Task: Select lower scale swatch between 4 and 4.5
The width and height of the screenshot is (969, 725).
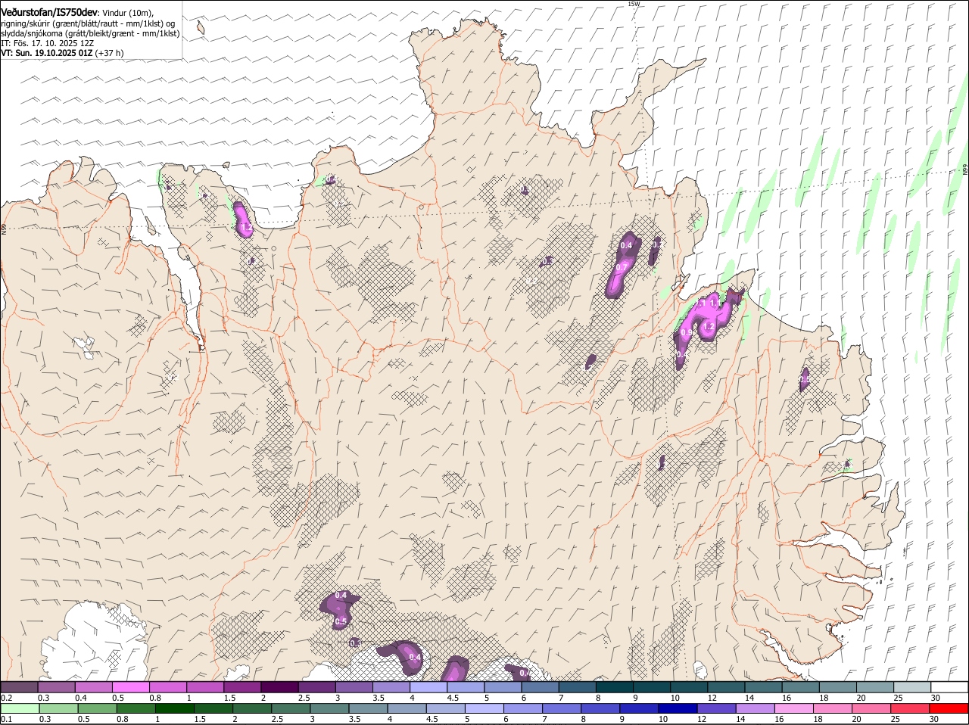Action: 407,709
